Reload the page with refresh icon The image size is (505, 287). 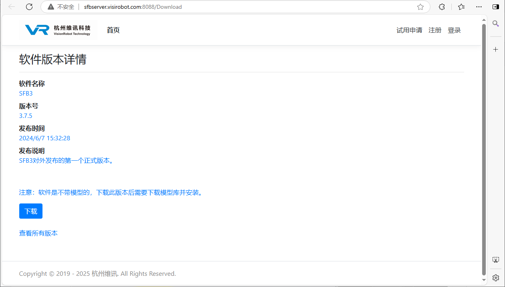coord(29,7)
